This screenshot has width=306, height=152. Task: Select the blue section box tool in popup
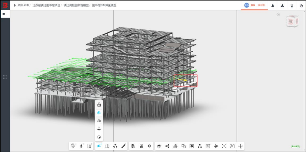pyautogui.click(x=99, y=113)
